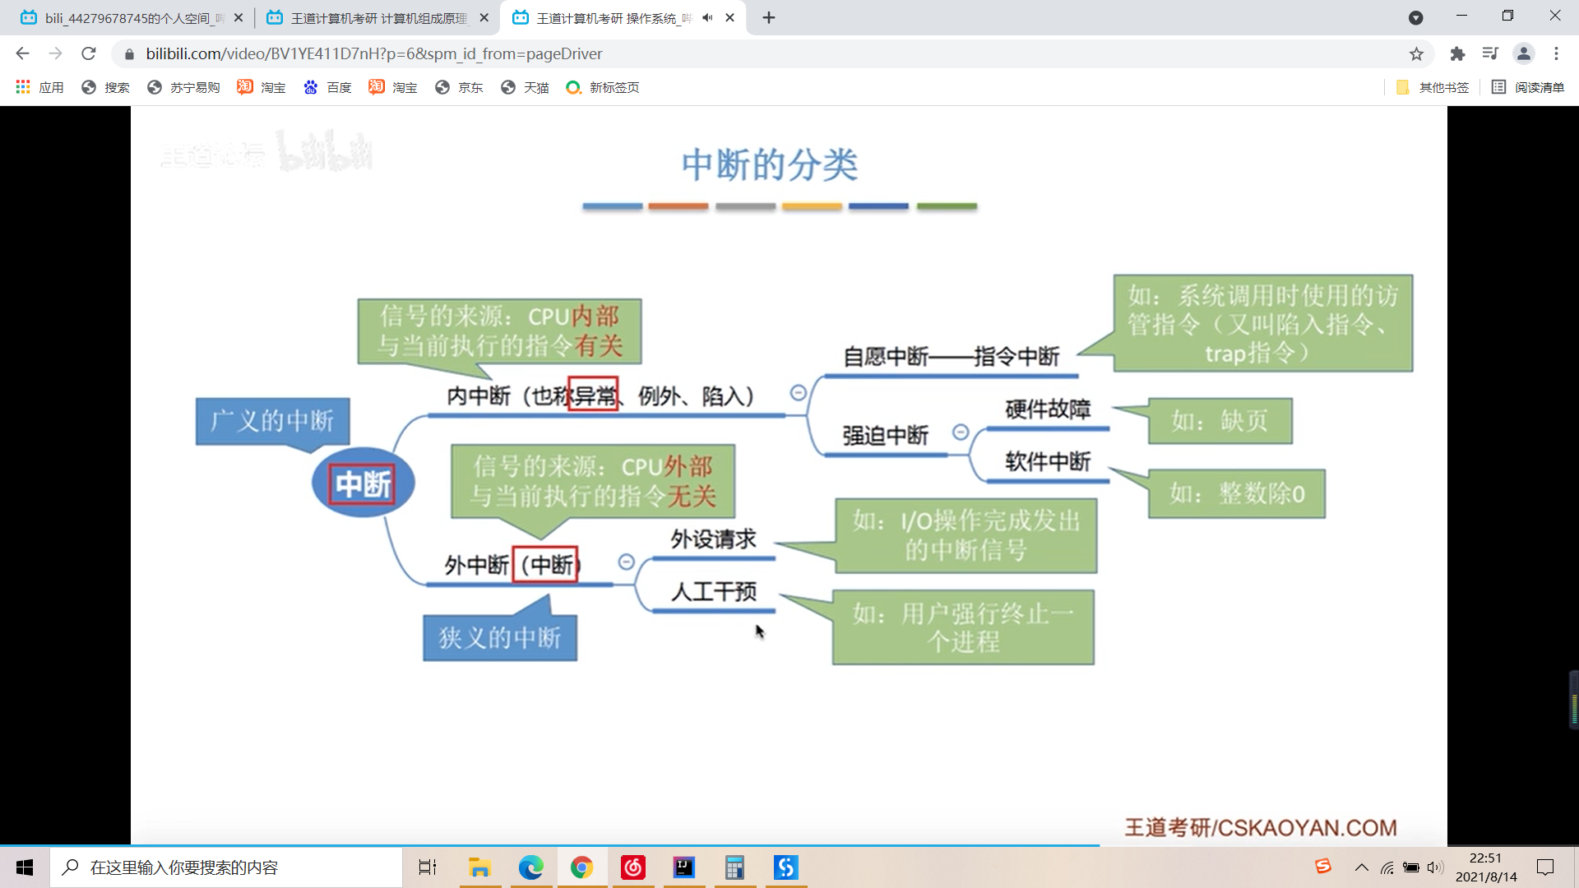Open Chrome three-dot menu
The width and height of the screenshot is (1579, 888).
point(1556,54)
